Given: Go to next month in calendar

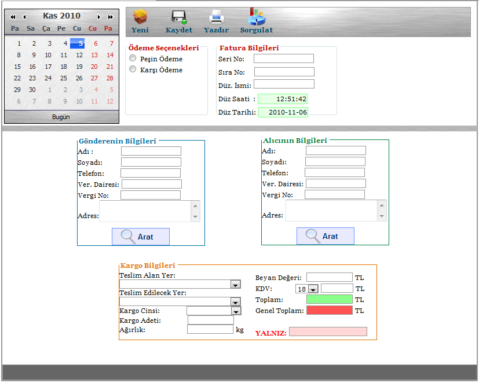Looking at the screenshot, I should point(99,17).
